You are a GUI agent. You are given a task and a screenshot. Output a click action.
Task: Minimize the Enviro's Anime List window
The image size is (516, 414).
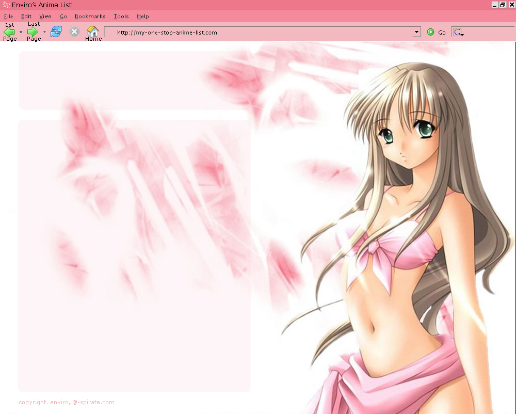click(495, 5)
